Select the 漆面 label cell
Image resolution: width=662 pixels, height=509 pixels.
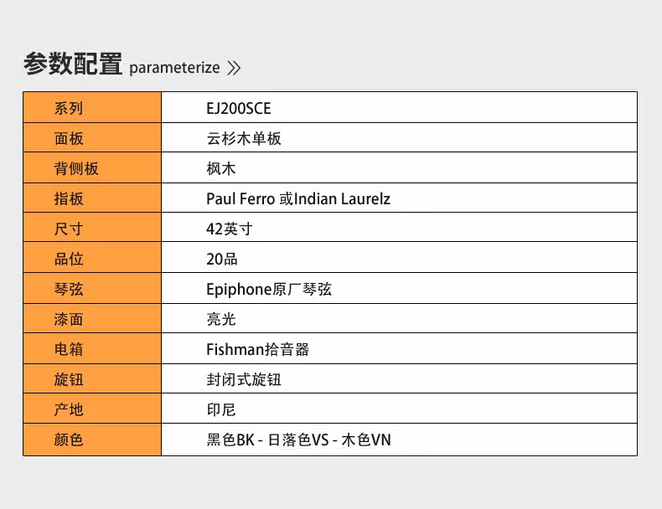coord(92,319)
